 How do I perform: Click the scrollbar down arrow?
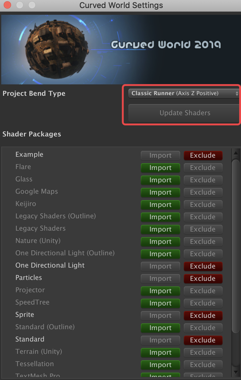pos(236,372)
